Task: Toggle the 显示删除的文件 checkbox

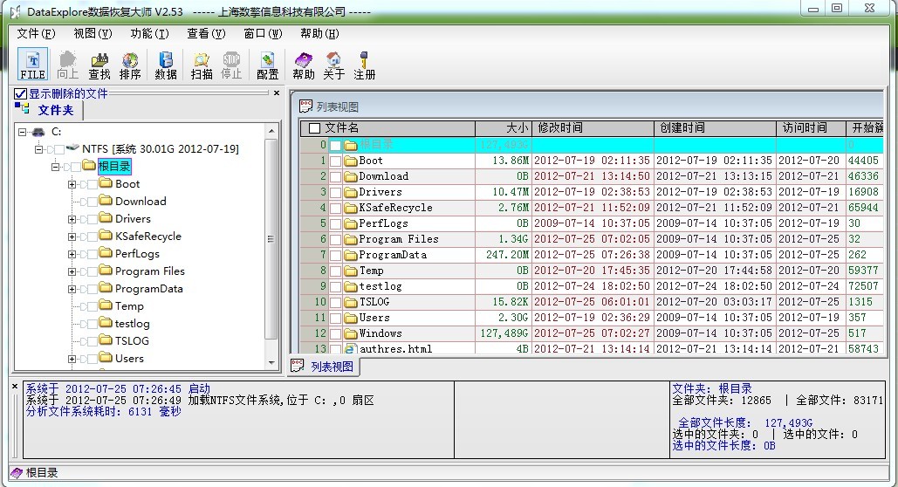Action: pos(20,93)
